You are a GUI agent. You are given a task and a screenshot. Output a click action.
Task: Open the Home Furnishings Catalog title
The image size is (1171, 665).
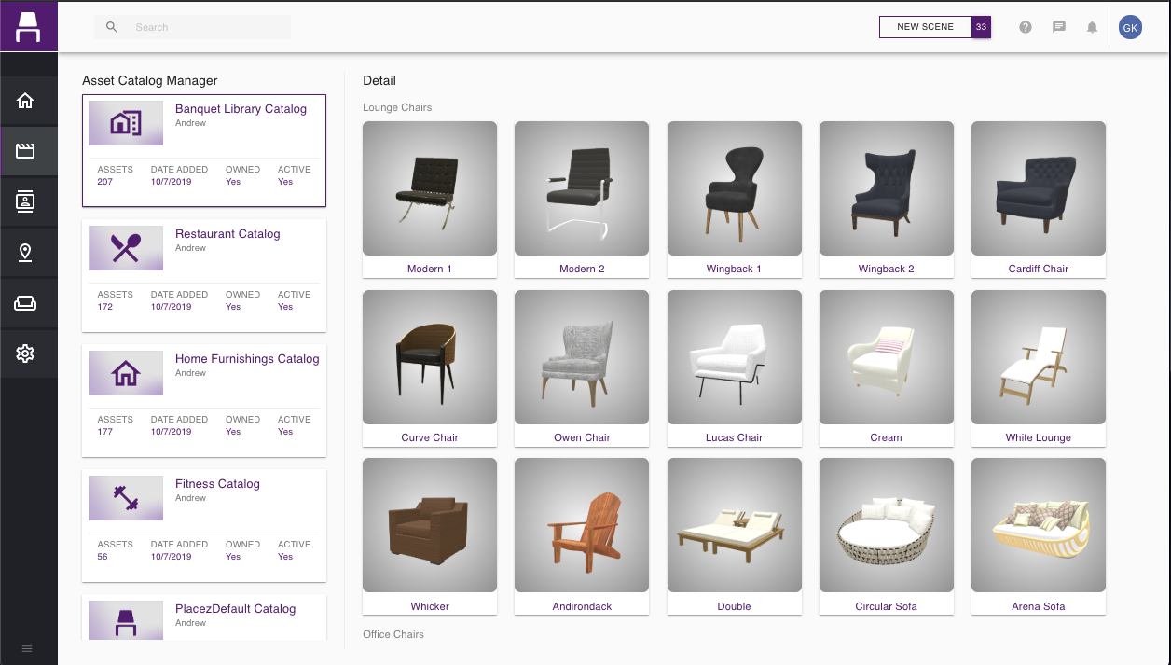(x=247, y=359)
